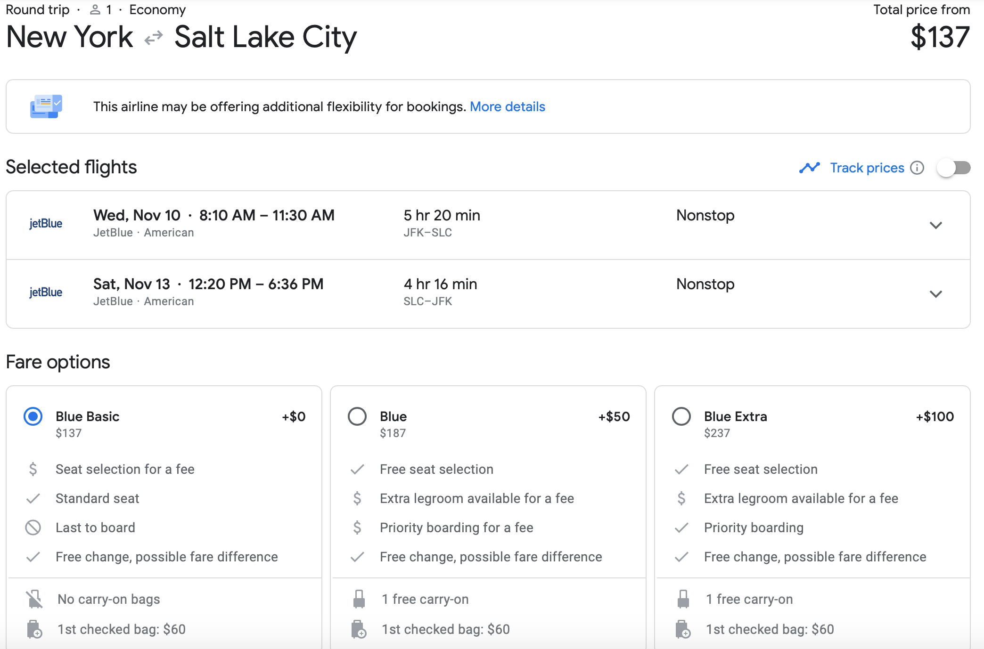
Task: Click the Fare options heading
Action: point(58,362)
